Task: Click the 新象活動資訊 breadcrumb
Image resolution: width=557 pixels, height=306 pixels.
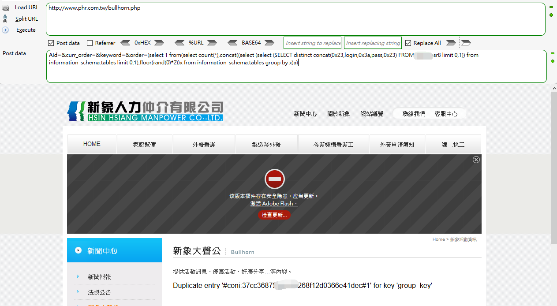Action: click(x=463, y=239)
